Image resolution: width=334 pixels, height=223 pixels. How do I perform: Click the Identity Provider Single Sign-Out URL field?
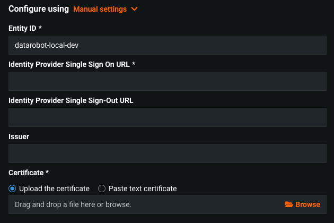pos(167,117)
